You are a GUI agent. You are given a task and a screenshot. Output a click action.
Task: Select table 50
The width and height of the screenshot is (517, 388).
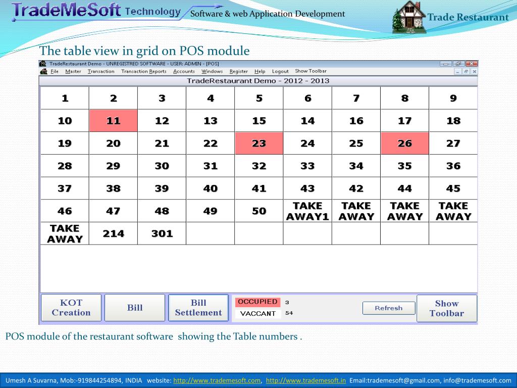click(259, 211)
